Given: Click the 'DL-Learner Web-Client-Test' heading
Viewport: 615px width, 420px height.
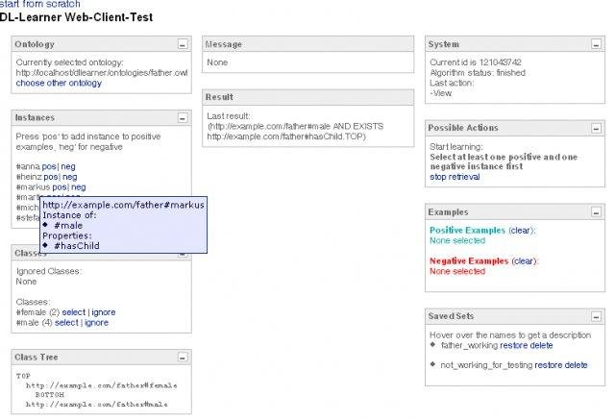Looking at the screenshot, I should coord(76,17).
